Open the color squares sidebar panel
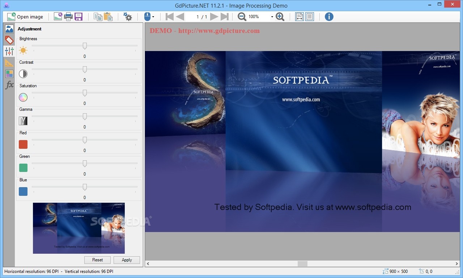 click(9, 74)
